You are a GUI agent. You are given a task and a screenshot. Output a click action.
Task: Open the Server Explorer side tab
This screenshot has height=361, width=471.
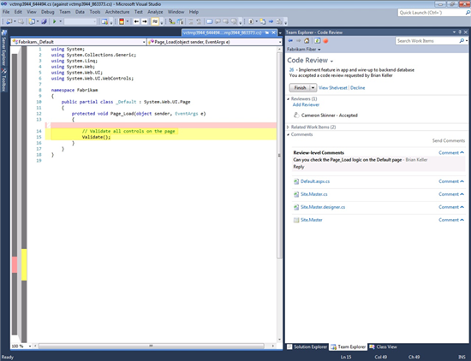(3, 48)
